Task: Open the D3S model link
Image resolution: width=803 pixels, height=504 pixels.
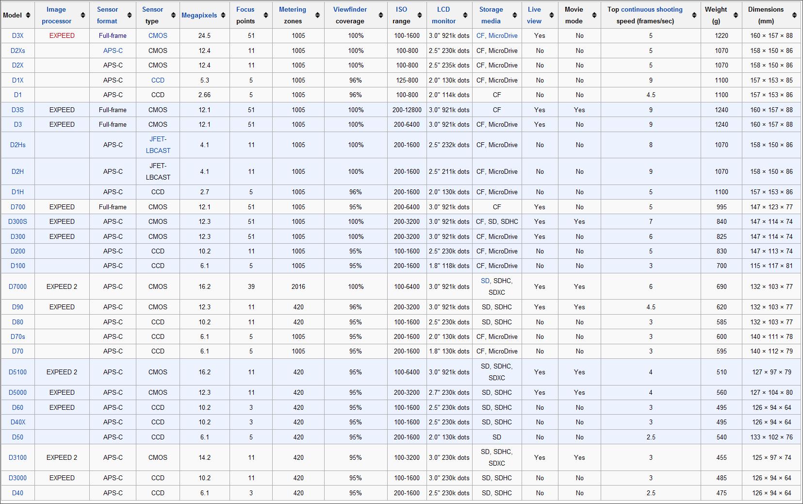Action: [17, 110]
